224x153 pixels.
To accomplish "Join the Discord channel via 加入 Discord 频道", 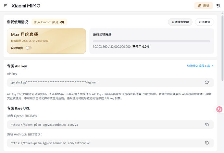I will (49, 22).
